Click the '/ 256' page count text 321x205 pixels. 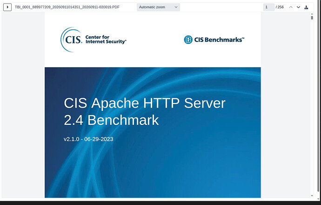pyautogui.click(x=280, y=7)
